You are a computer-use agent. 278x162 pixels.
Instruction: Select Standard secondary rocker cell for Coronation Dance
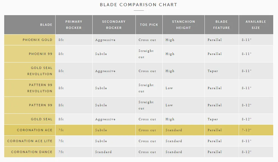(103, 152)
